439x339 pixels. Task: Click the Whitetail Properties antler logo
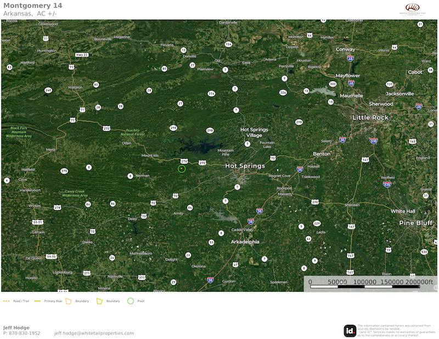pyautogui.click(x=412, y=9)
